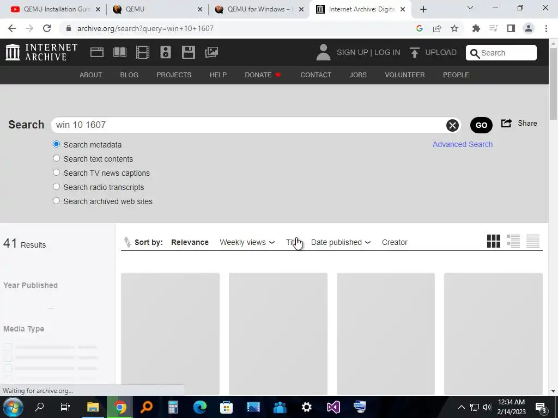Screen dimensions: 558x418
Task: Open the Images icon in header
Action: tap(211, 52)
